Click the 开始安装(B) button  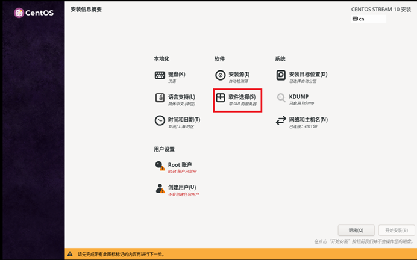(397, 231)
